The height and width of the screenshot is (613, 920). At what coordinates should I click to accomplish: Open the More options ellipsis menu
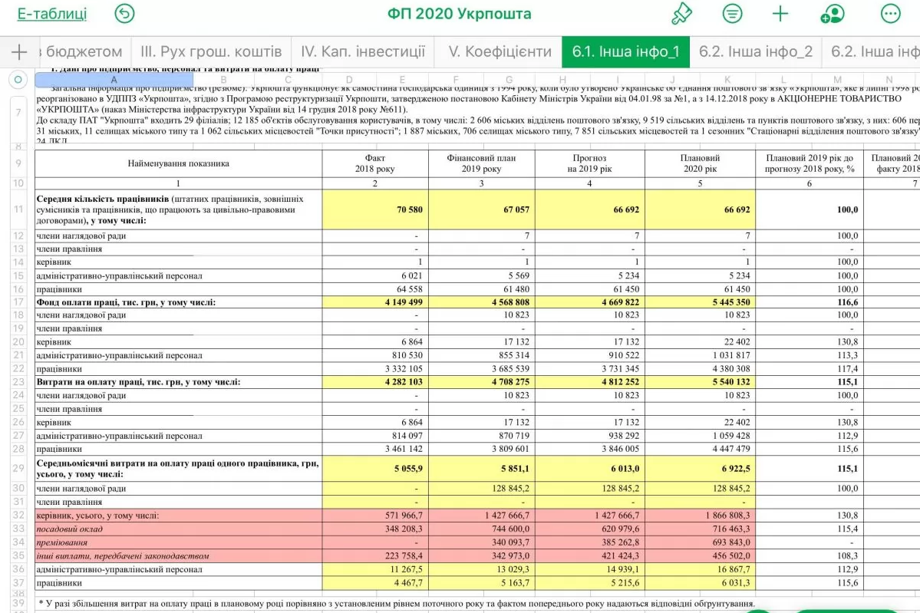pyautogui.click(x=890, y=14)
